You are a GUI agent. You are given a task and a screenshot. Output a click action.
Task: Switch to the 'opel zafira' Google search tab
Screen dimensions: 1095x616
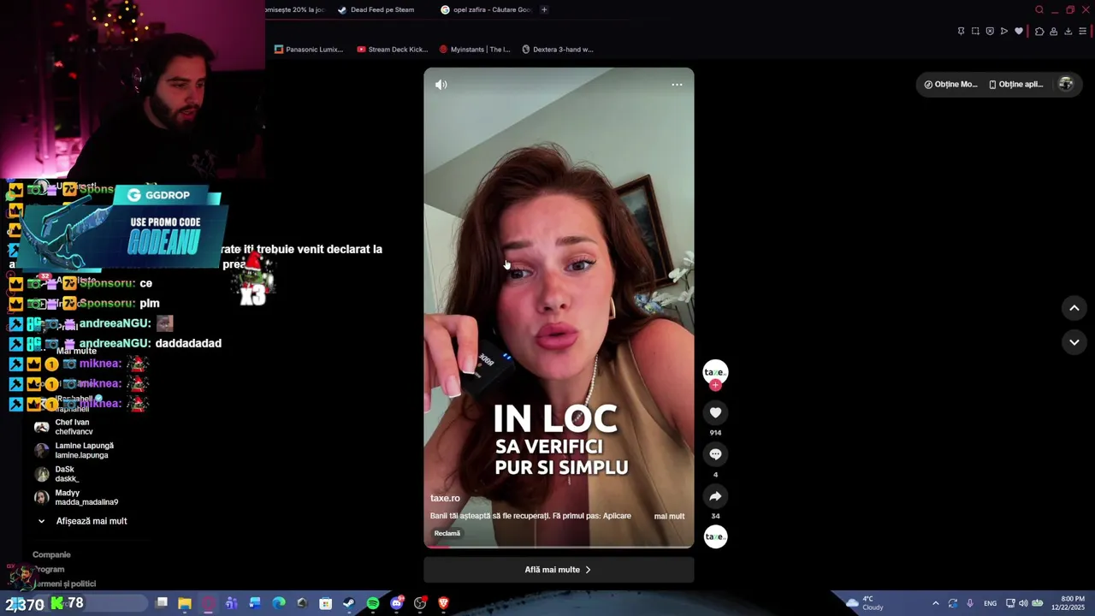pos(487,9)
